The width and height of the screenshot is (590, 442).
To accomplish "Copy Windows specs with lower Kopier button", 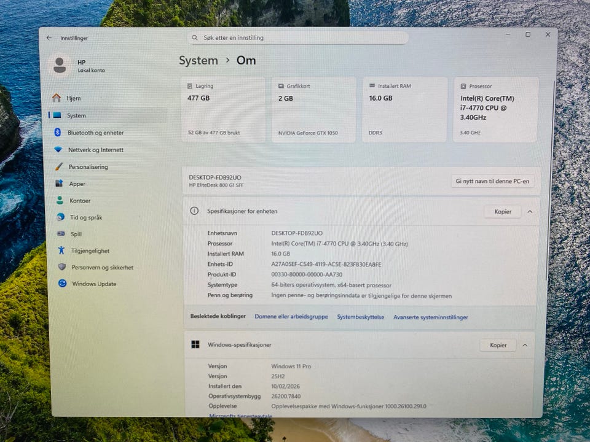I will tap(498, 345).
